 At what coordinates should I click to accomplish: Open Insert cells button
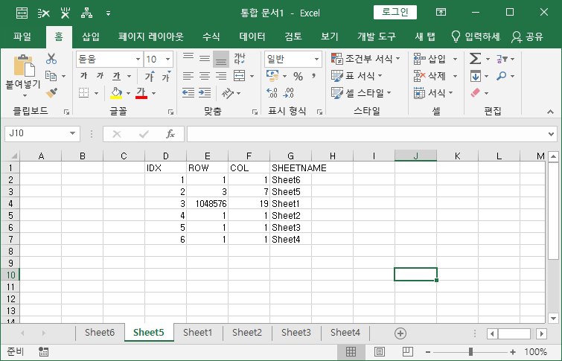(x=431, y=59)
